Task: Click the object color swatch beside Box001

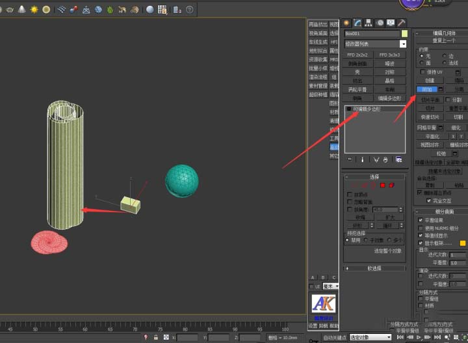Action: [x=404, y=33]
